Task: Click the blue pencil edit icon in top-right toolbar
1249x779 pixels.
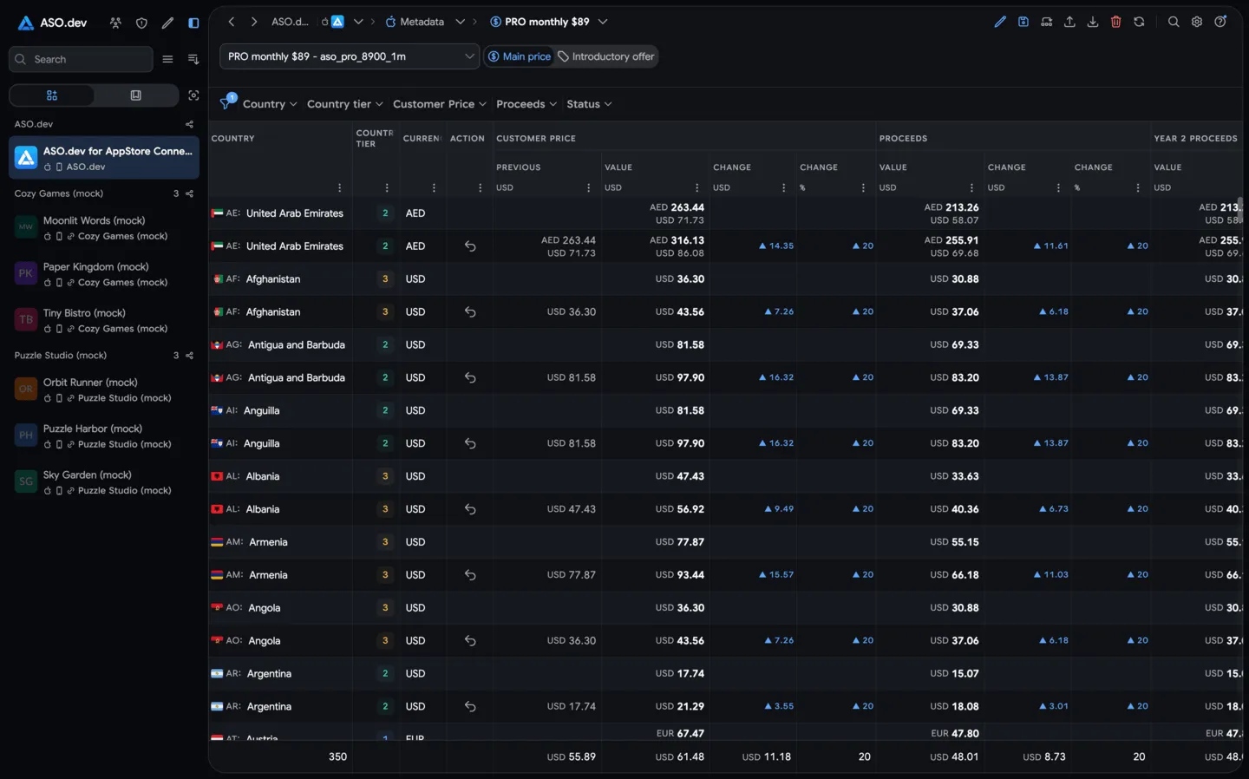Action: coord(1000,22)
